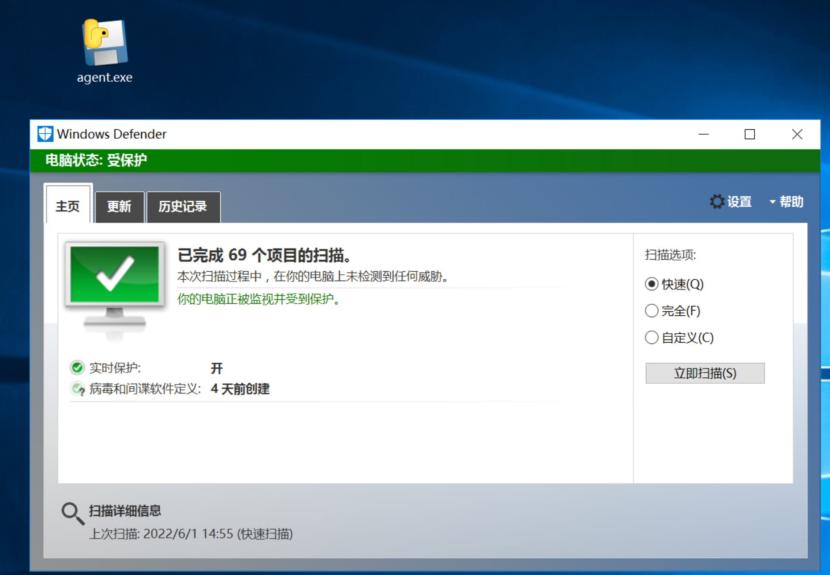Click the 上次扫描 2022/6/1 14:55 text
Image resolution: width=830 pixels, height=575 pixels.
point(191,534)
